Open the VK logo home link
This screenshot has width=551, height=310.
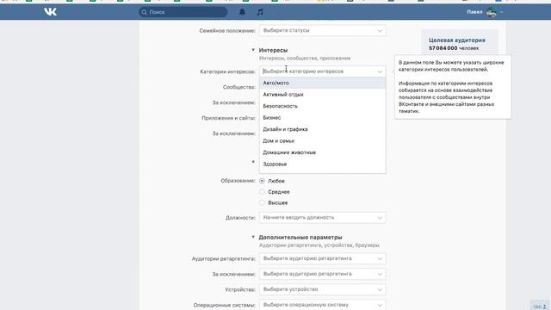tap(50, 12)
